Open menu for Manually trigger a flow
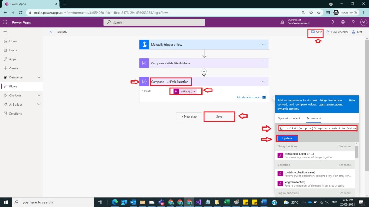Screen dimensions: 369x207 pos(264,45)
